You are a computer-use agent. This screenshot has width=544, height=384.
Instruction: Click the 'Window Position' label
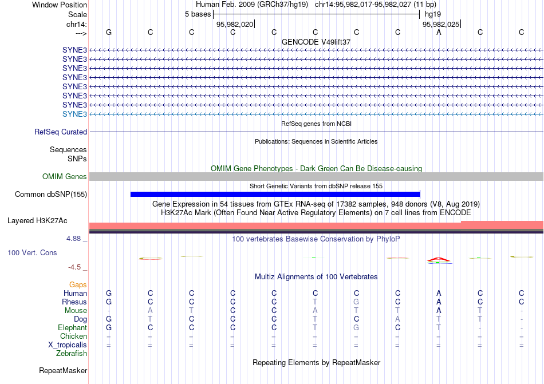point(60,5)
